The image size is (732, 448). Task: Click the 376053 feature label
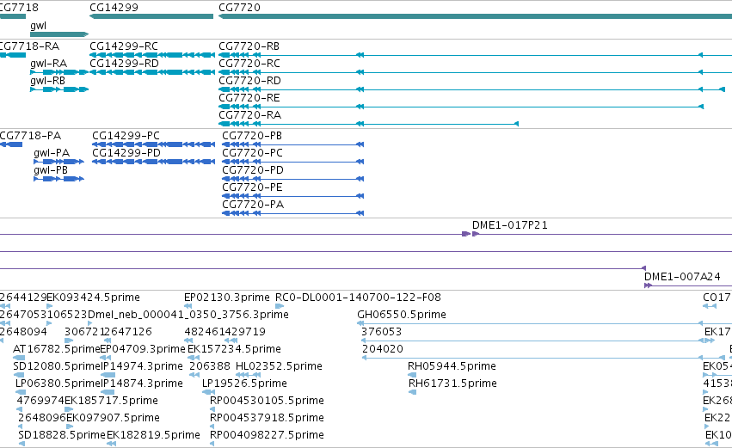[x=381, y=332]
